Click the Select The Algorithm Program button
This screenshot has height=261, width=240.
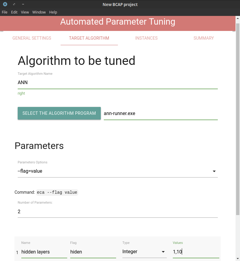click(59, 113)
